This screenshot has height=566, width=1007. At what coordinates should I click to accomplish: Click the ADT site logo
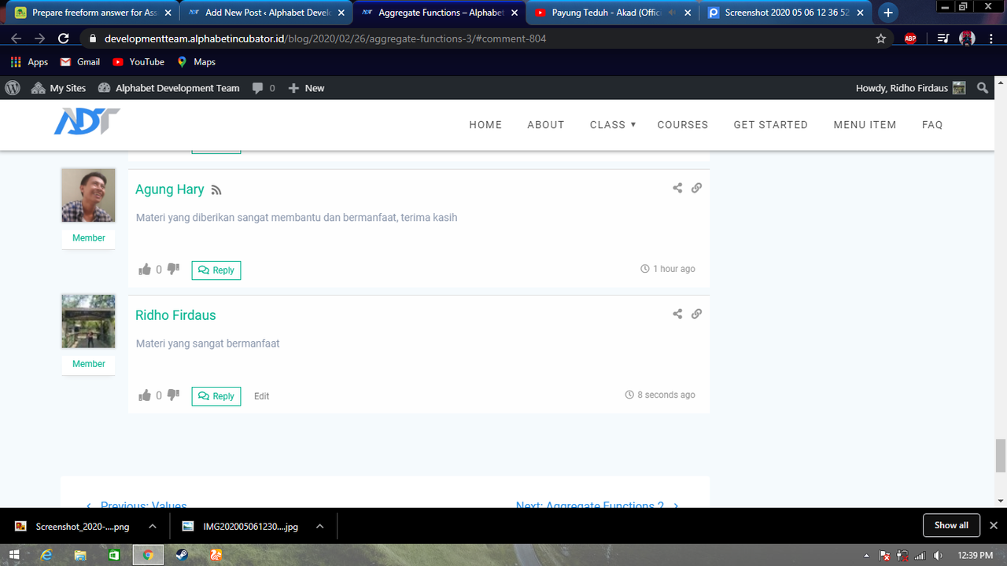pyautogui.click(x=87, y=122)
